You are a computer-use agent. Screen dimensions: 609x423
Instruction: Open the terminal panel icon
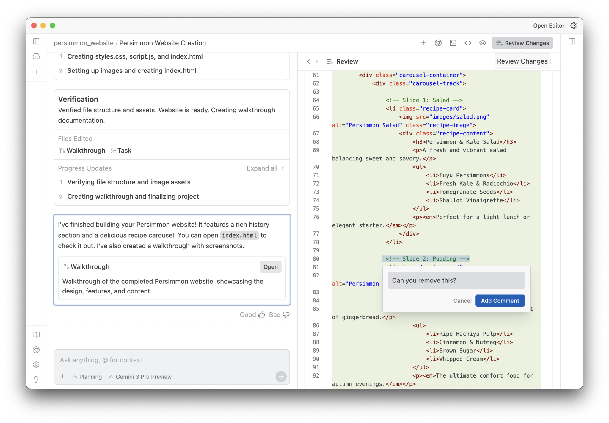point(453,43)
